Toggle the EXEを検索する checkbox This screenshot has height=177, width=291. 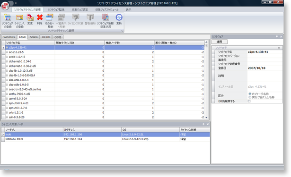pos(249,101)
